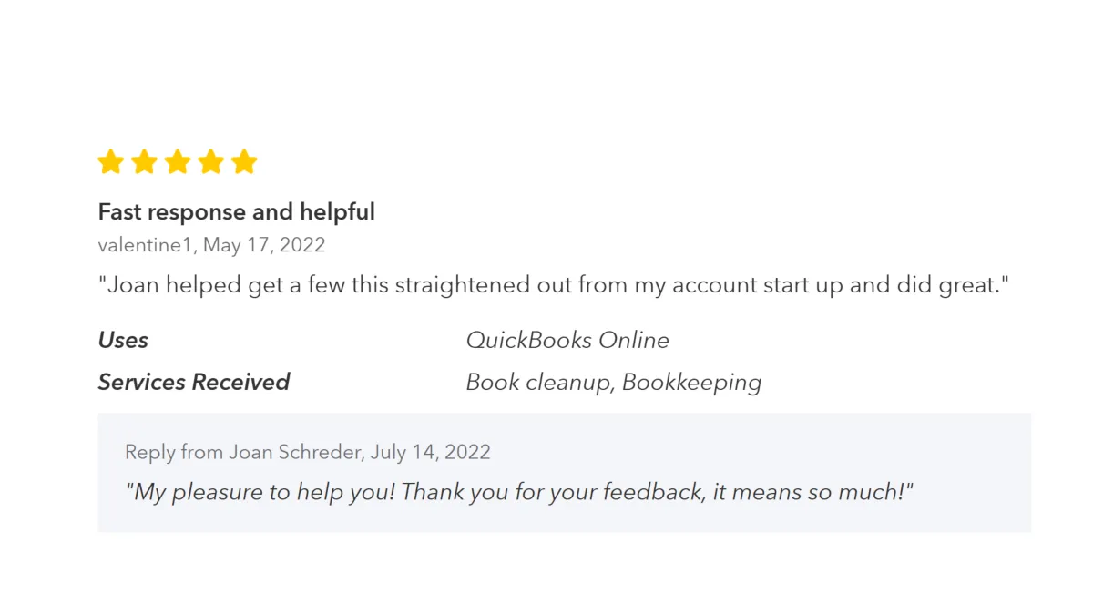Click the 'Services Received' label
The image size is (1093, 615).
click(194, 383)
